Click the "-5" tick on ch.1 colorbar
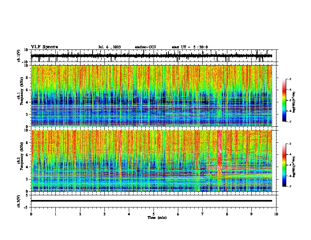Viewport: 311px width, 240px height. click(290, 100)
